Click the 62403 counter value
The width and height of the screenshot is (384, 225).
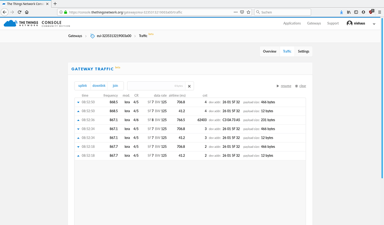[202, 120]
